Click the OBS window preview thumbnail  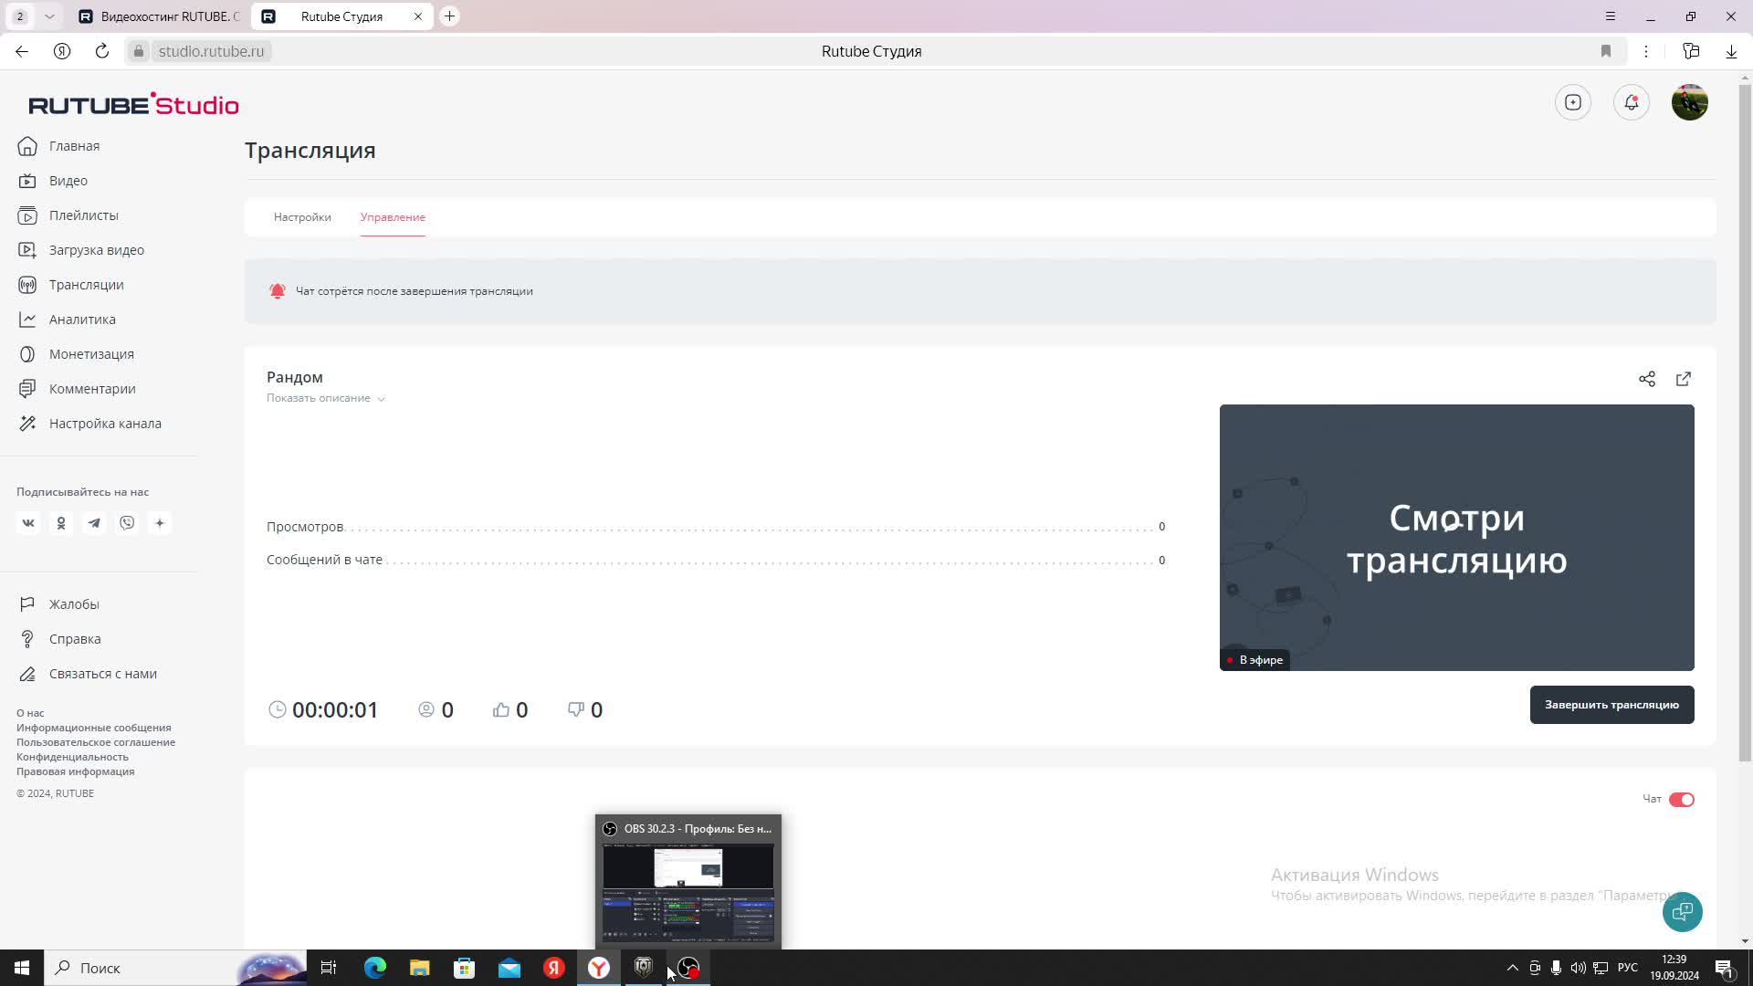coord(688,892)
